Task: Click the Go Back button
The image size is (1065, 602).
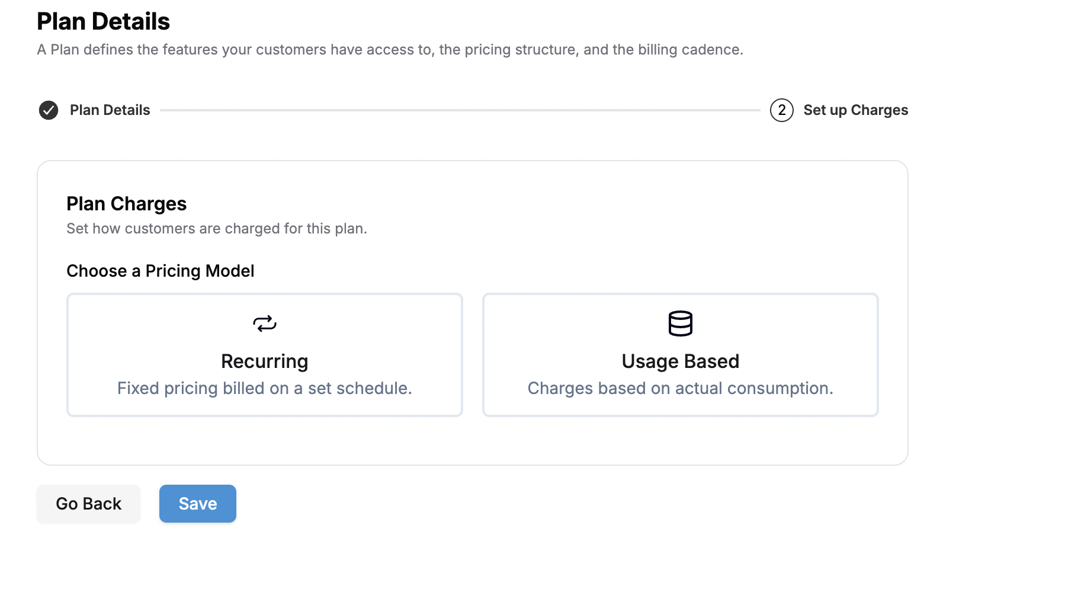Action: tap(89, 504)
